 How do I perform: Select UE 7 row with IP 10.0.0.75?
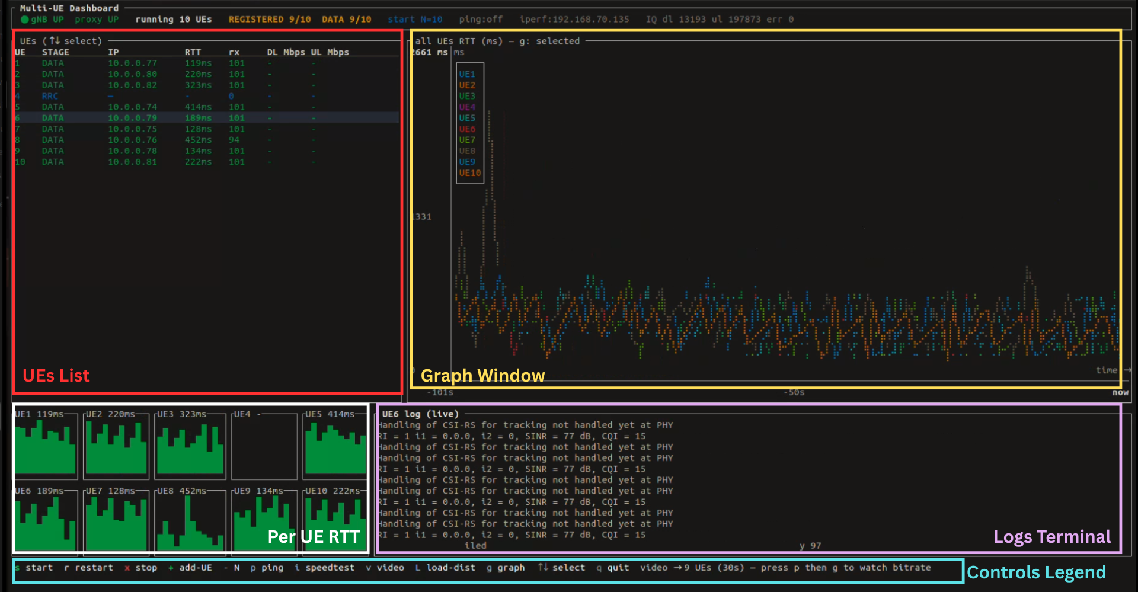tap(207, 129)
